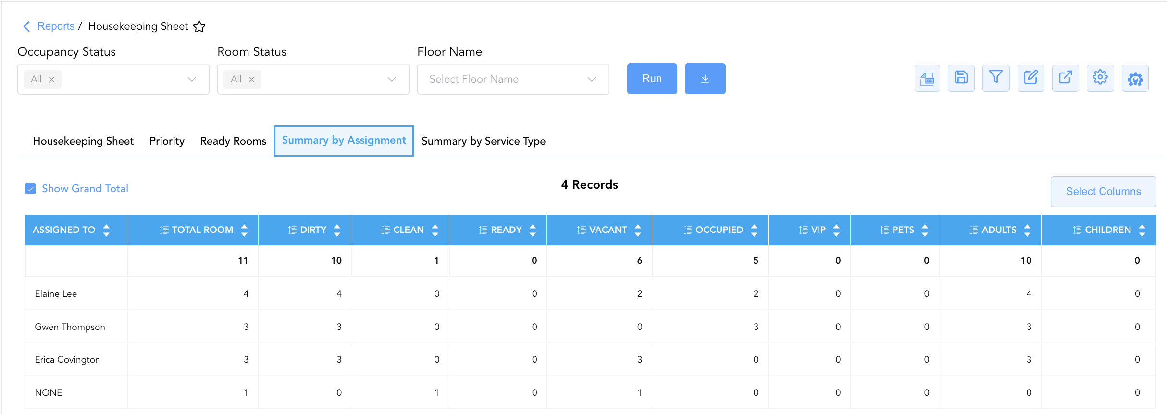Sort the Vacant column using its arrows

pos(638,230)
